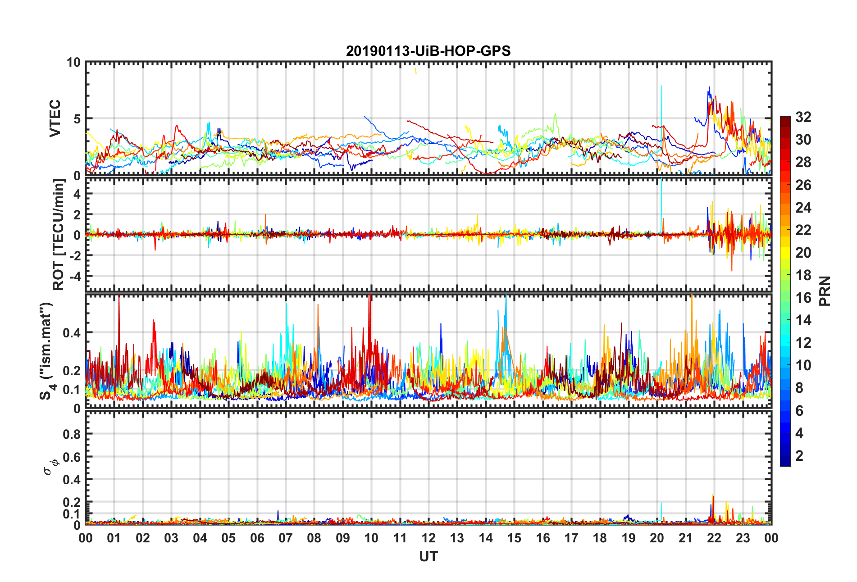Click hour tick label 17 on UT axis
Screen dimensions: 857x582
(571, 538)
